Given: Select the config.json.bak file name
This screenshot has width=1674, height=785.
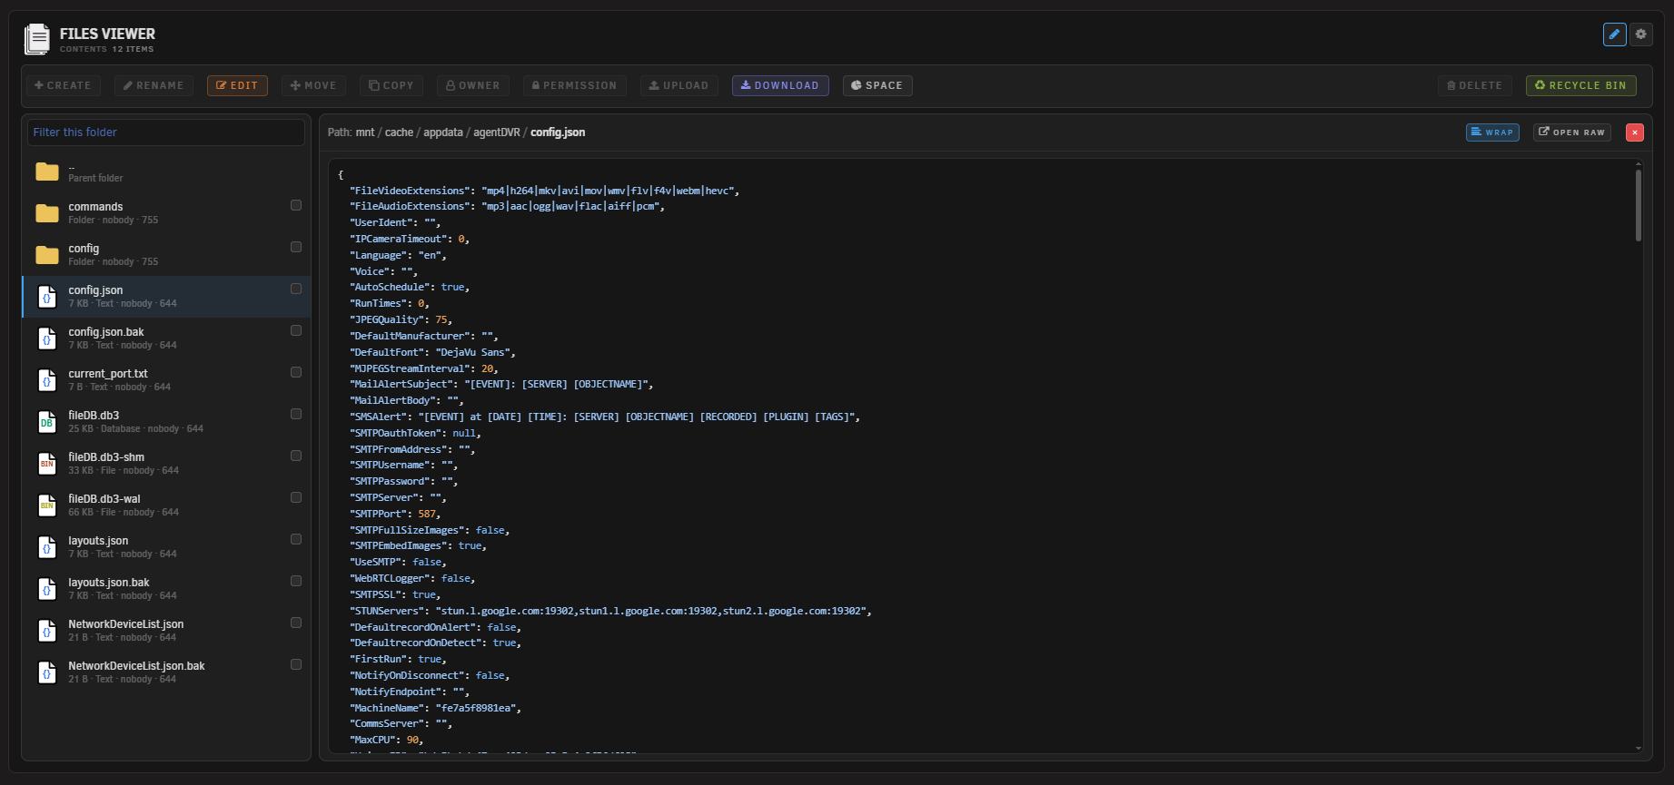Looking at the screenshot, I should tap(106, 332).
